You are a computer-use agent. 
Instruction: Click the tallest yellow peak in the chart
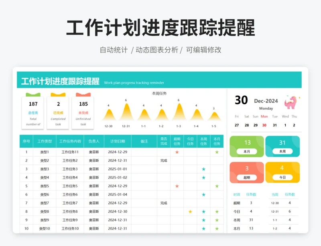126,108
